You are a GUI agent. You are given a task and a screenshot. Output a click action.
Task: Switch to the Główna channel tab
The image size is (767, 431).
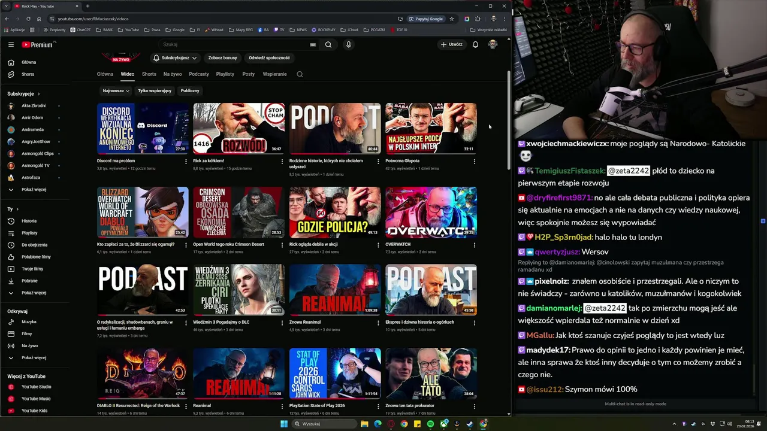(x=105, y=74)
